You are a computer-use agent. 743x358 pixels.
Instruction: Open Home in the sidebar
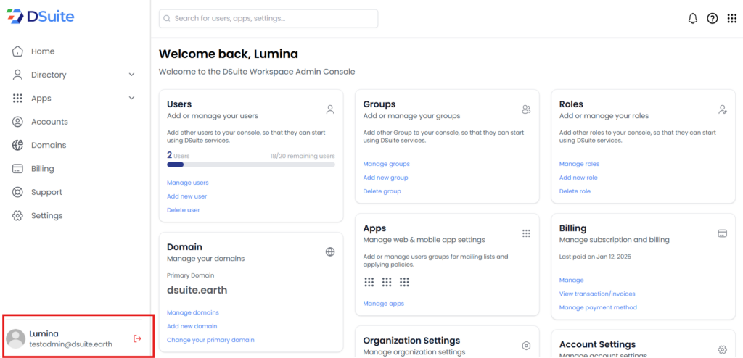pyautogui.click(x=42, y=51)
